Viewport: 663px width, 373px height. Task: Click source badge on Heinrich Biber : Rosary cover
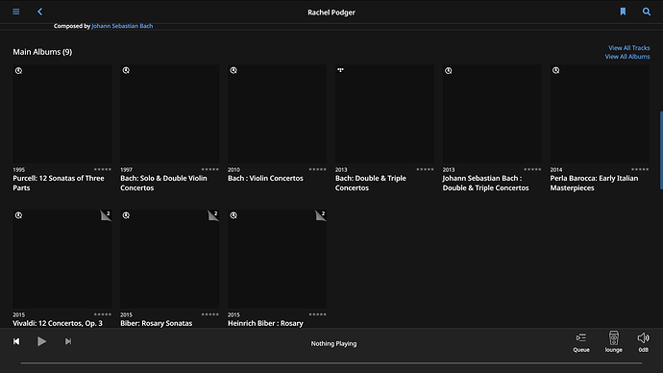point(233,215)
